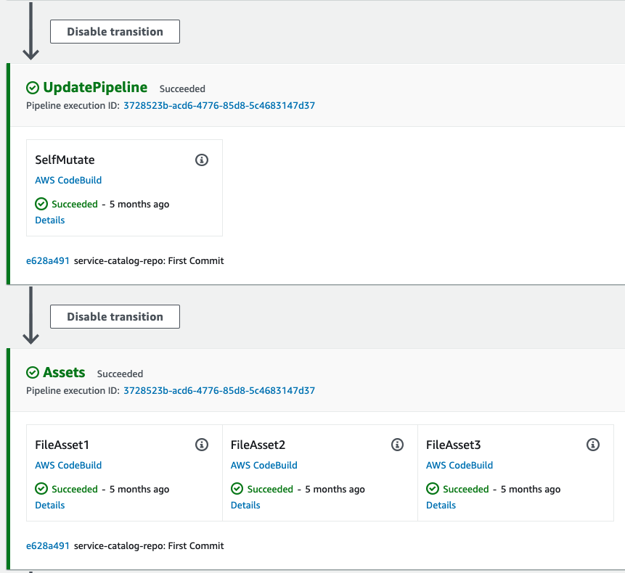The image size is (625, 573).
Task: Disable transition before the UpdatePipeline stage
Action: coord(114,31)
